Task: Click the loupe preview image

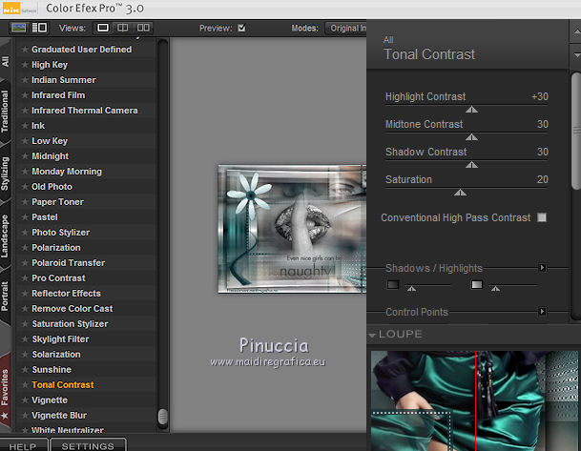Action: click(x=475, y=401)
